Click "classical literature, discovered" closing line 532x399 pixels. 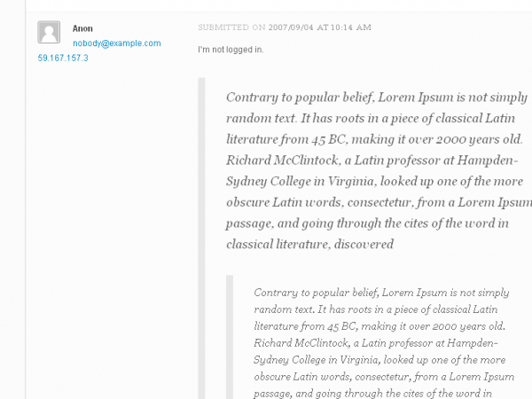point(309,245)
